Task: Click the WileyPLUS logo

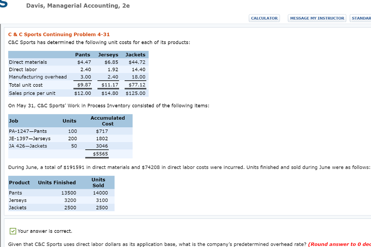Action: point(3,4)
